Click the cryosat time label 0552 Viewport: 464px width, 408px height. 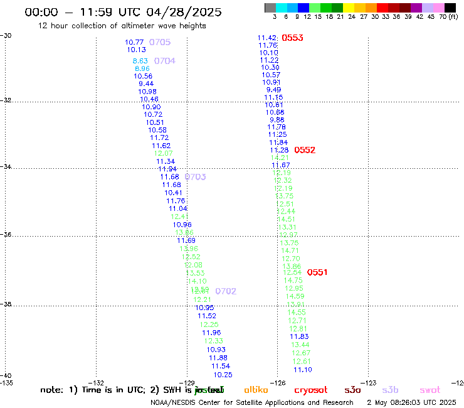click(x=305, y=150)
